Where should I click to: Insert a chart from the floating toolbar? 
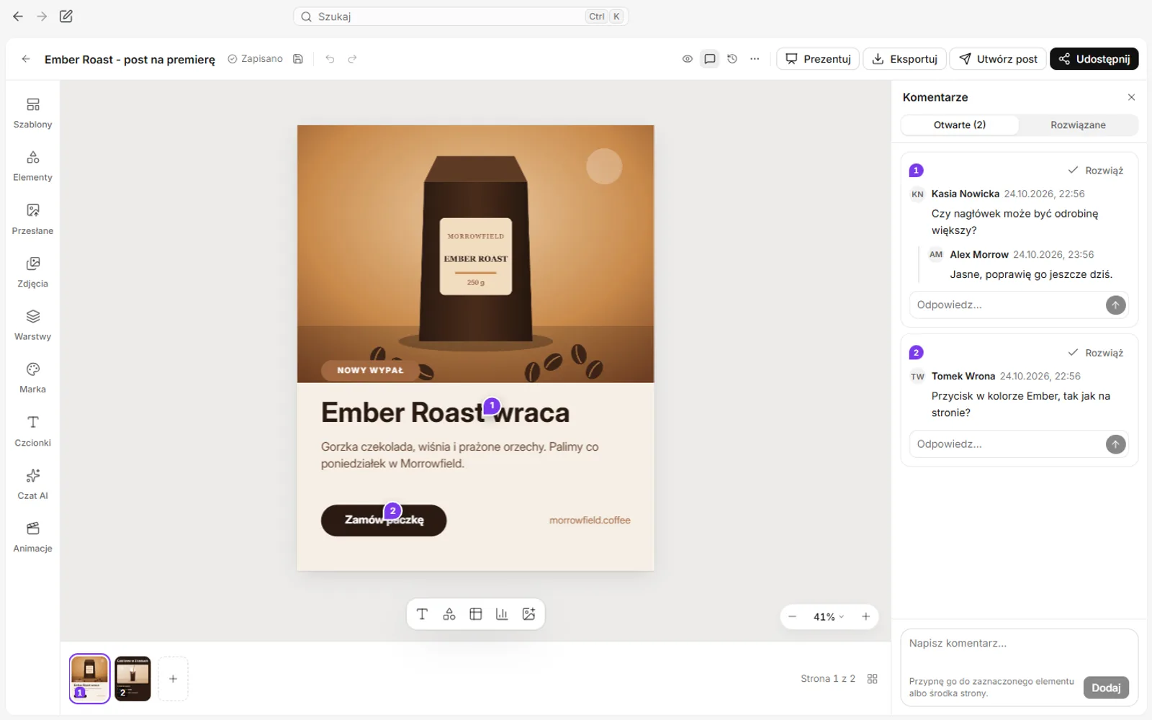coord(502,614)
